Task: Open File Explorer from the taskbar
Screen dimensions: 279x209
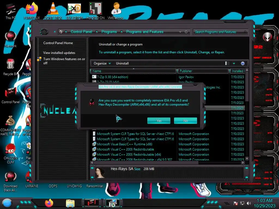Action: pos(70,203)
